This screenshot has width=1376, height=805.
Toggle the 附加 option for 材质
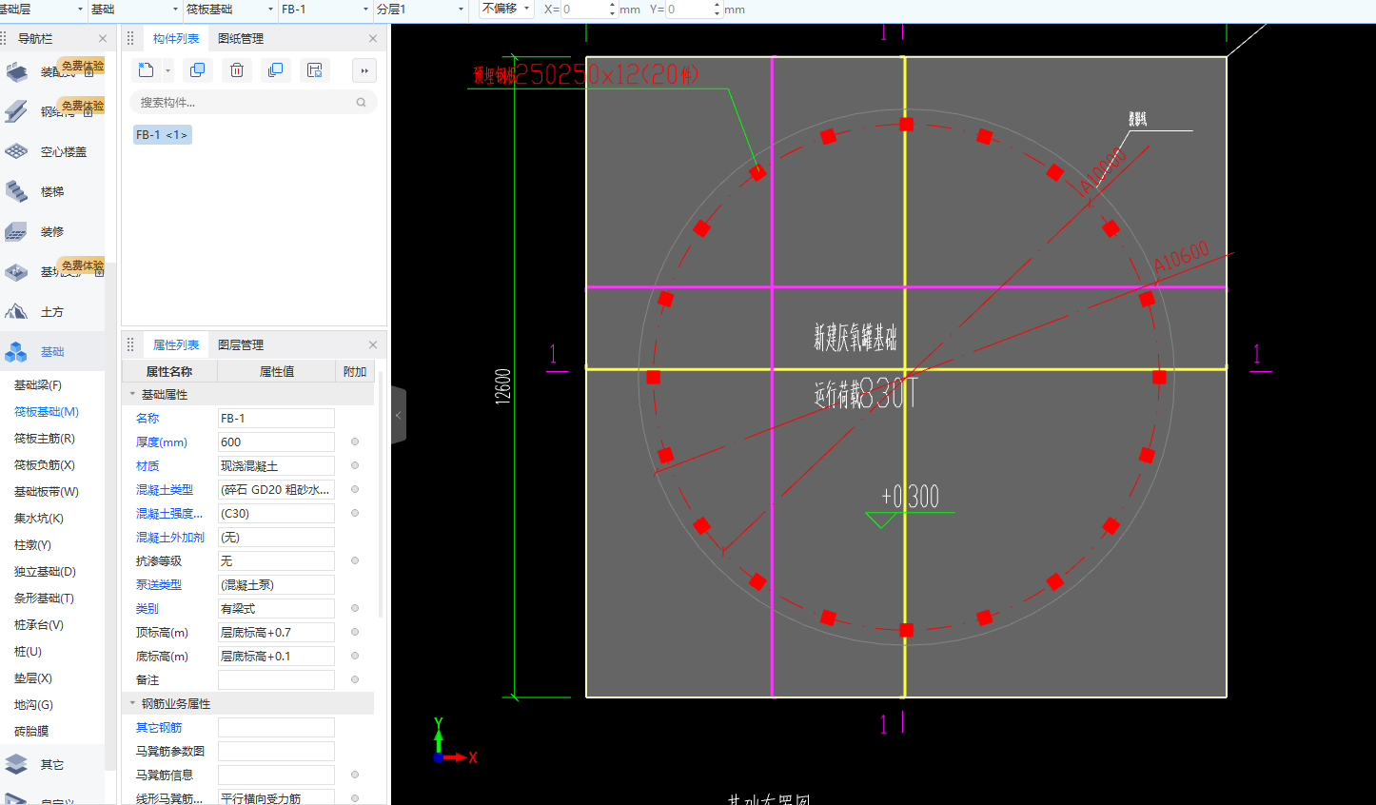tap(355, 465)
